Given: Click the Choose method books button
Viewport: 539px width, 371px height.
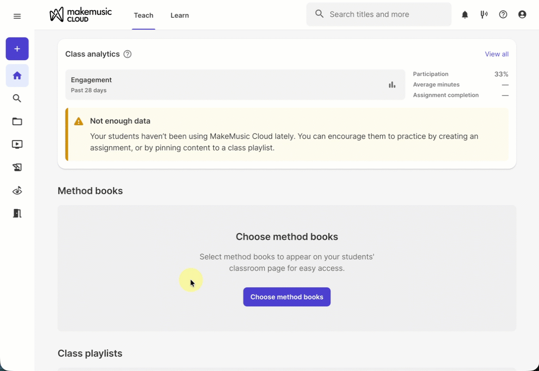Looking at the screenshot, I should 287,297.
